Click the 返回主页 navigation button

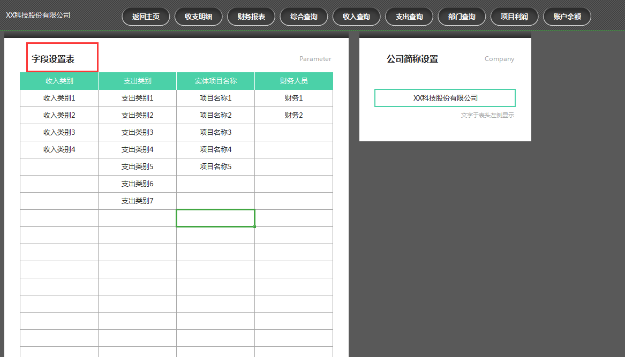pos(145,17)
